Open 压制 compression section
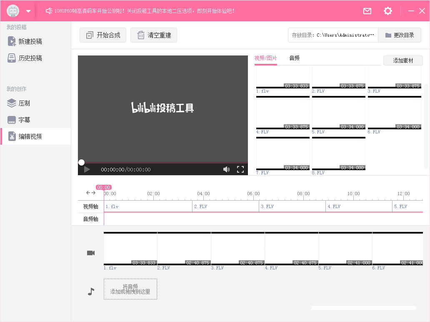The width and height of the screenshot is (430, 322). pyautogui.click(x=36, y=103)
